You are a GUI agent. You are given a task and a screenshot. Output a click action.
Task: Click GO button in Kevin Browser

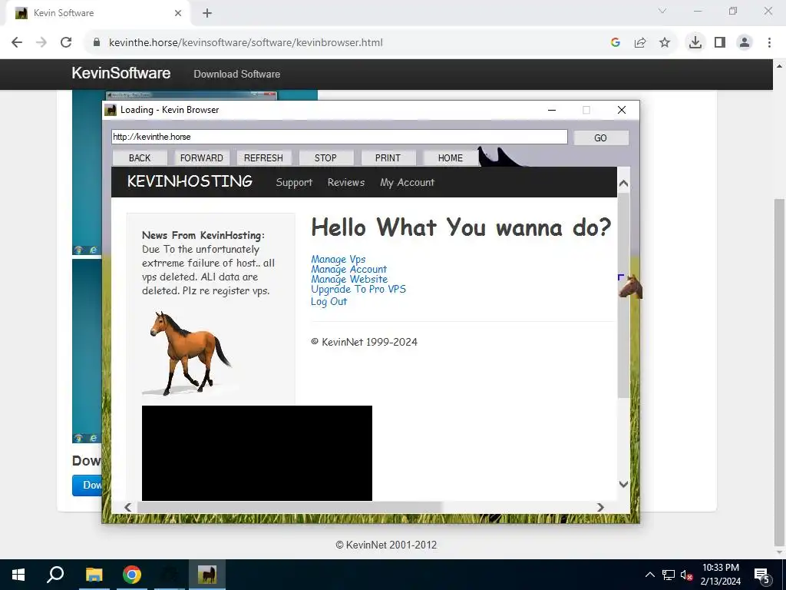tap(600, 138)
